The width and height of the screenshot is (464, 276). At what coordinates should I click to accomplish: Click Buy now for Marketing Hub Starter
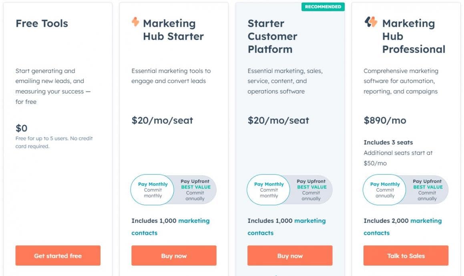[174, 256]
